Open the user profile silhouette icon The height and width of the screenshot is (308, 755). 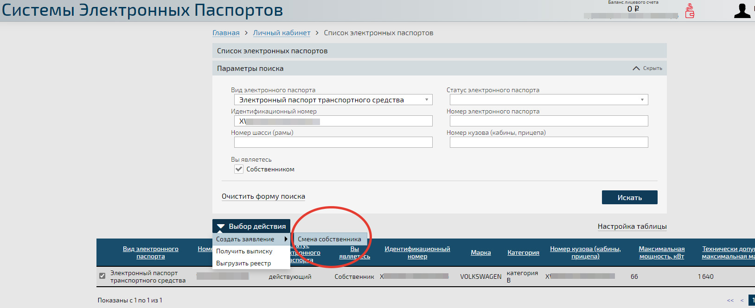pyautogui.click(x=742, y=11)
